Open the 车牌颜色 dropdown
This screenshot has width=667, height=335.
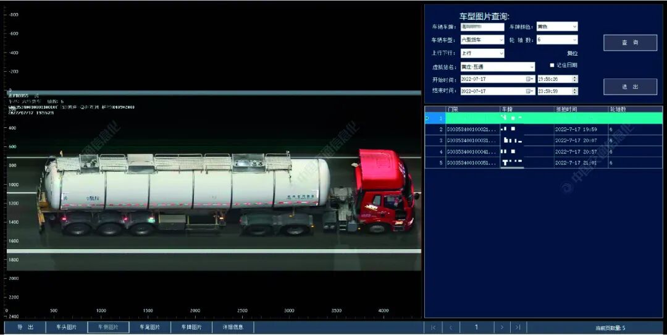(x=557, y=27)
